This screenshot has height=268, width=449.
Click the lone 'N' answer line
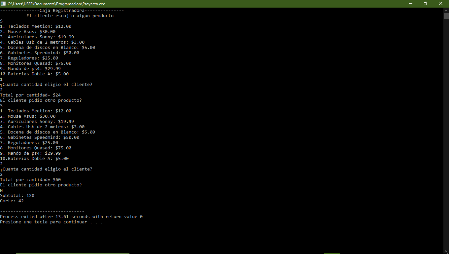pyautogui.click(x=1, y=190)
